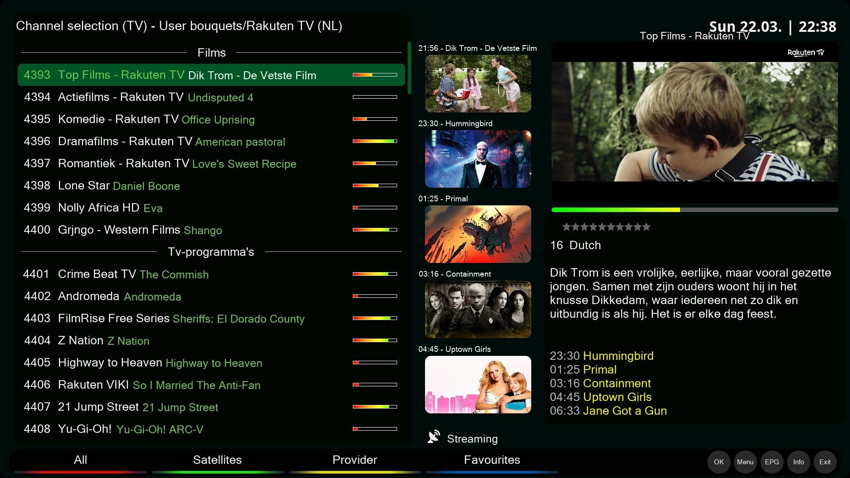Screen dimensions: 850x478
Task: Open the Favourites tab
Action: coord(492,460)
